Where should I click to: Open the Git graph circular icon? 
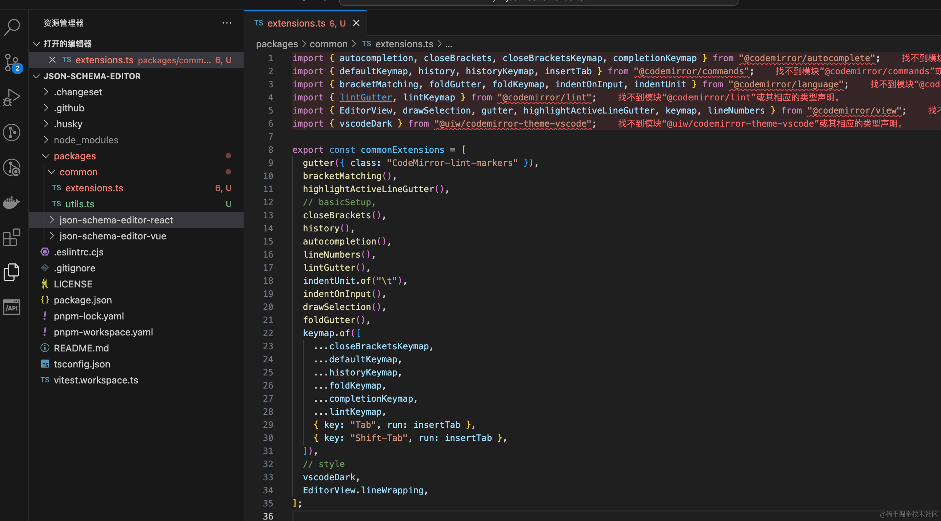tap(12, 132)
